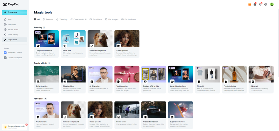Screen dimensions: 279x131
Task: Switch to the Trending tab
Action: pyautogui.click(x=62, y=19)
